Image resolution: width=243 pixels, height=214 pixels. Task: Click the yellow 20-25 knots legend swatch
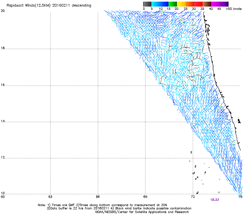click(181, 4)
